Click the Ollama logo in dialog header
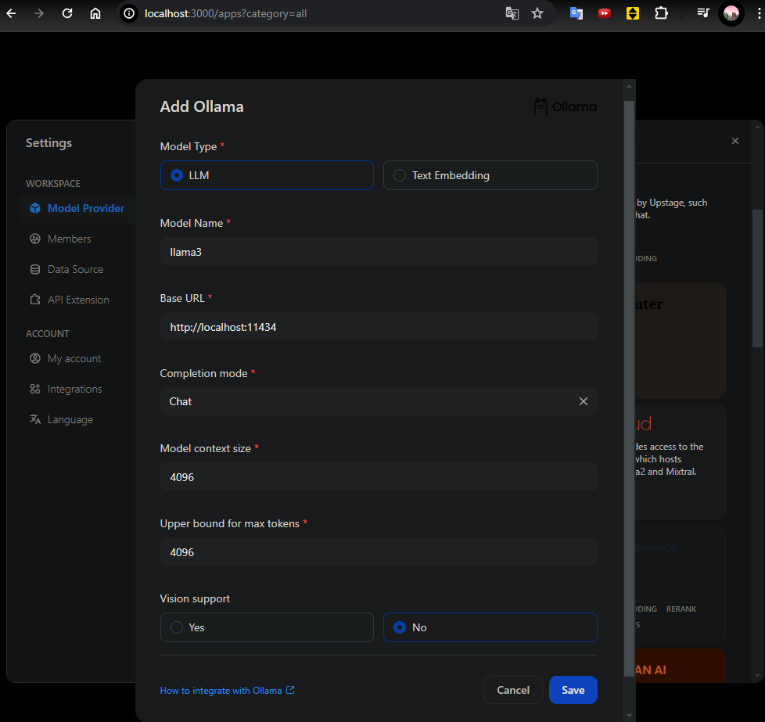This screenshot has height=722, width=765. [x=565, y=106]
